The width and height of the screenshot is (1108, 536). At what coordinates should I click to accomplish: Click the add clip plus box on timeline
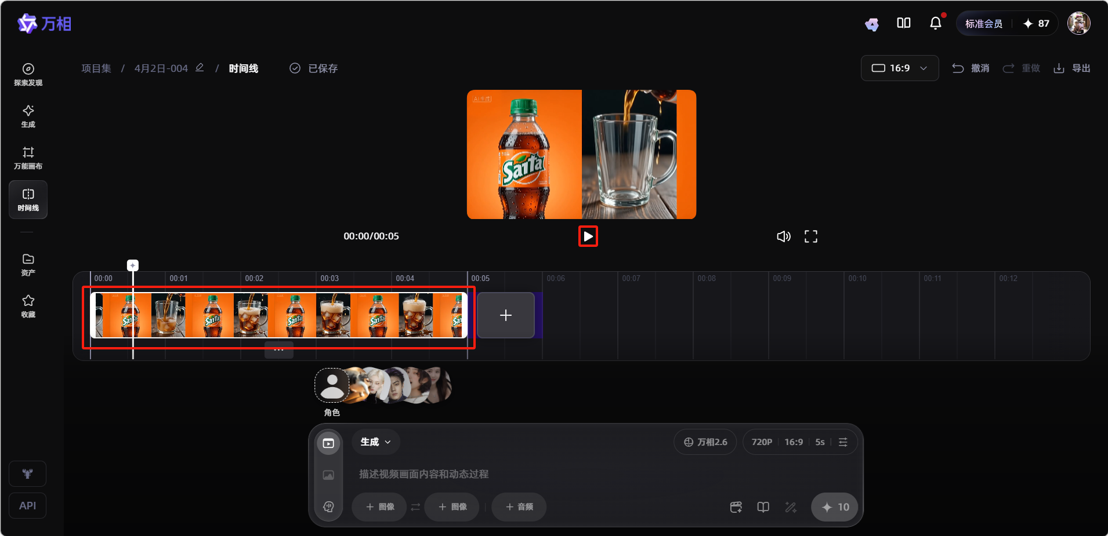(x=505, y=315)
